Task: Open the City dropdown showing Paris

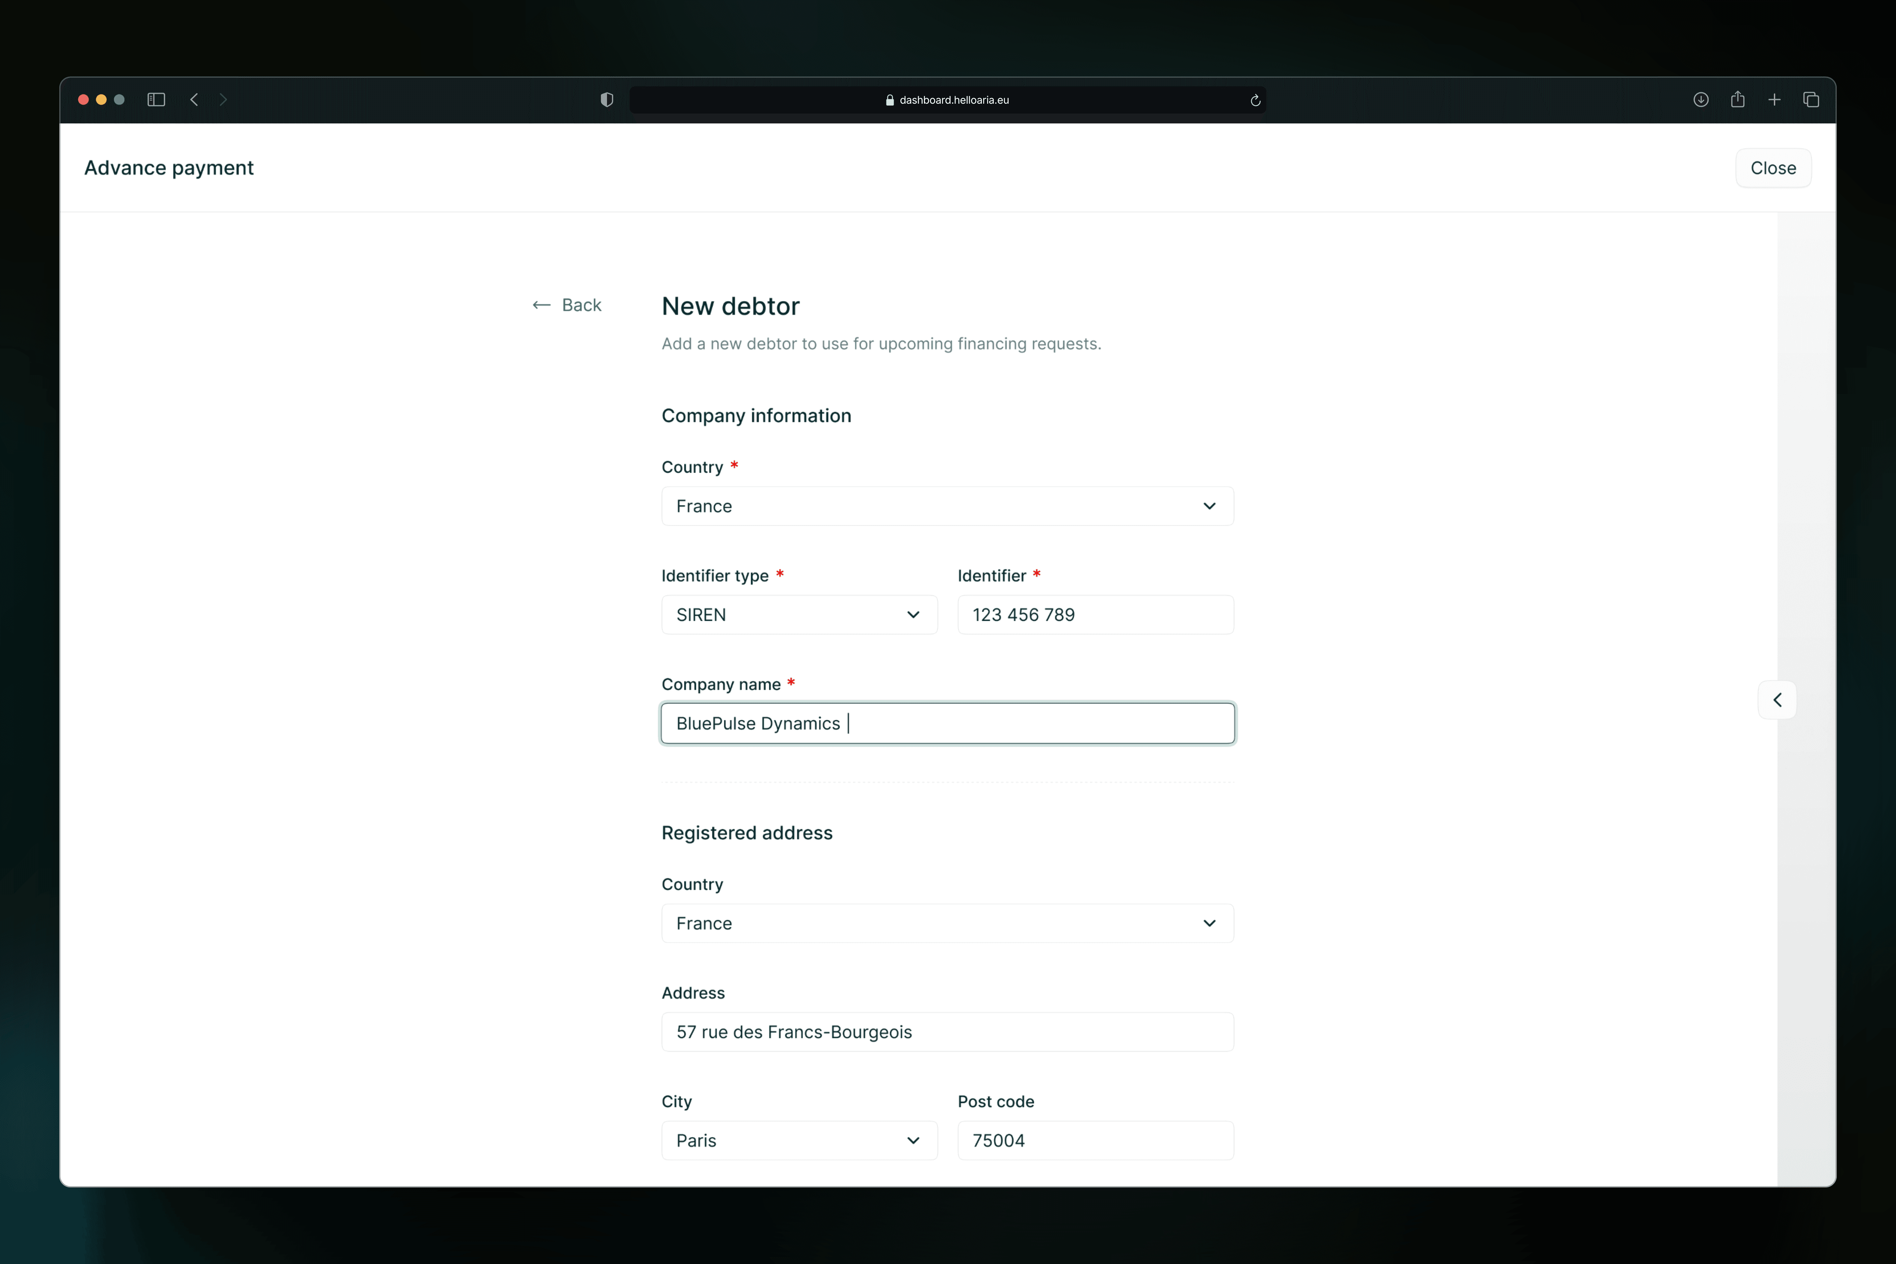Action: pyautogui.click(x=799, y=1141)
